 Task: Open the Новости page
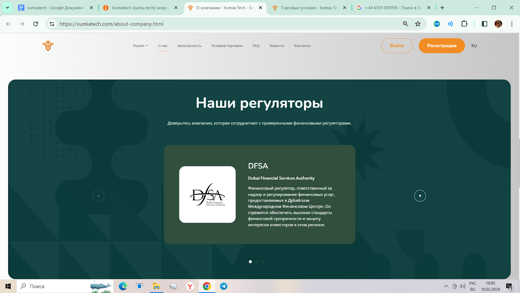(277, 46)
